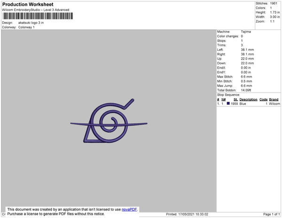
Task: Click the 'Code' column header
Action: coord(264,100)
